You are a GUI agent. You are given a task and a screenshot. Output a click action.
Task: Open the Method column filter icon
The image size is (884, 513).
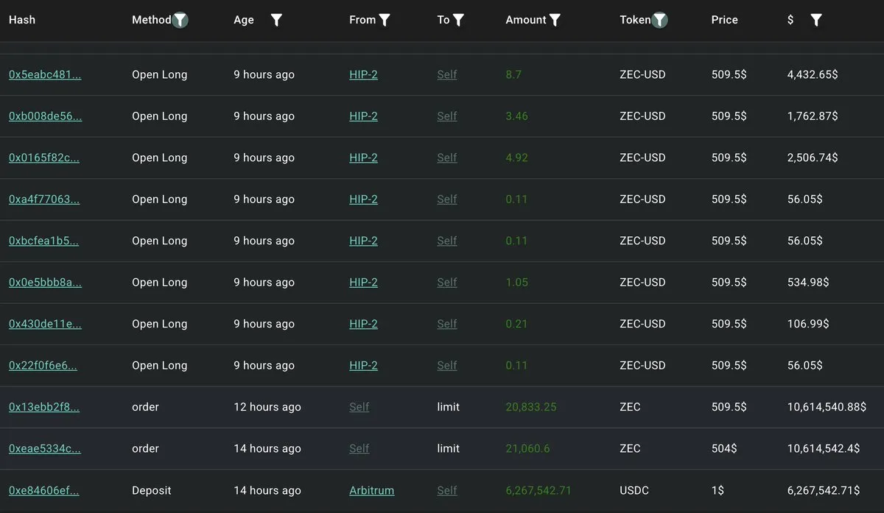[180, 20]
